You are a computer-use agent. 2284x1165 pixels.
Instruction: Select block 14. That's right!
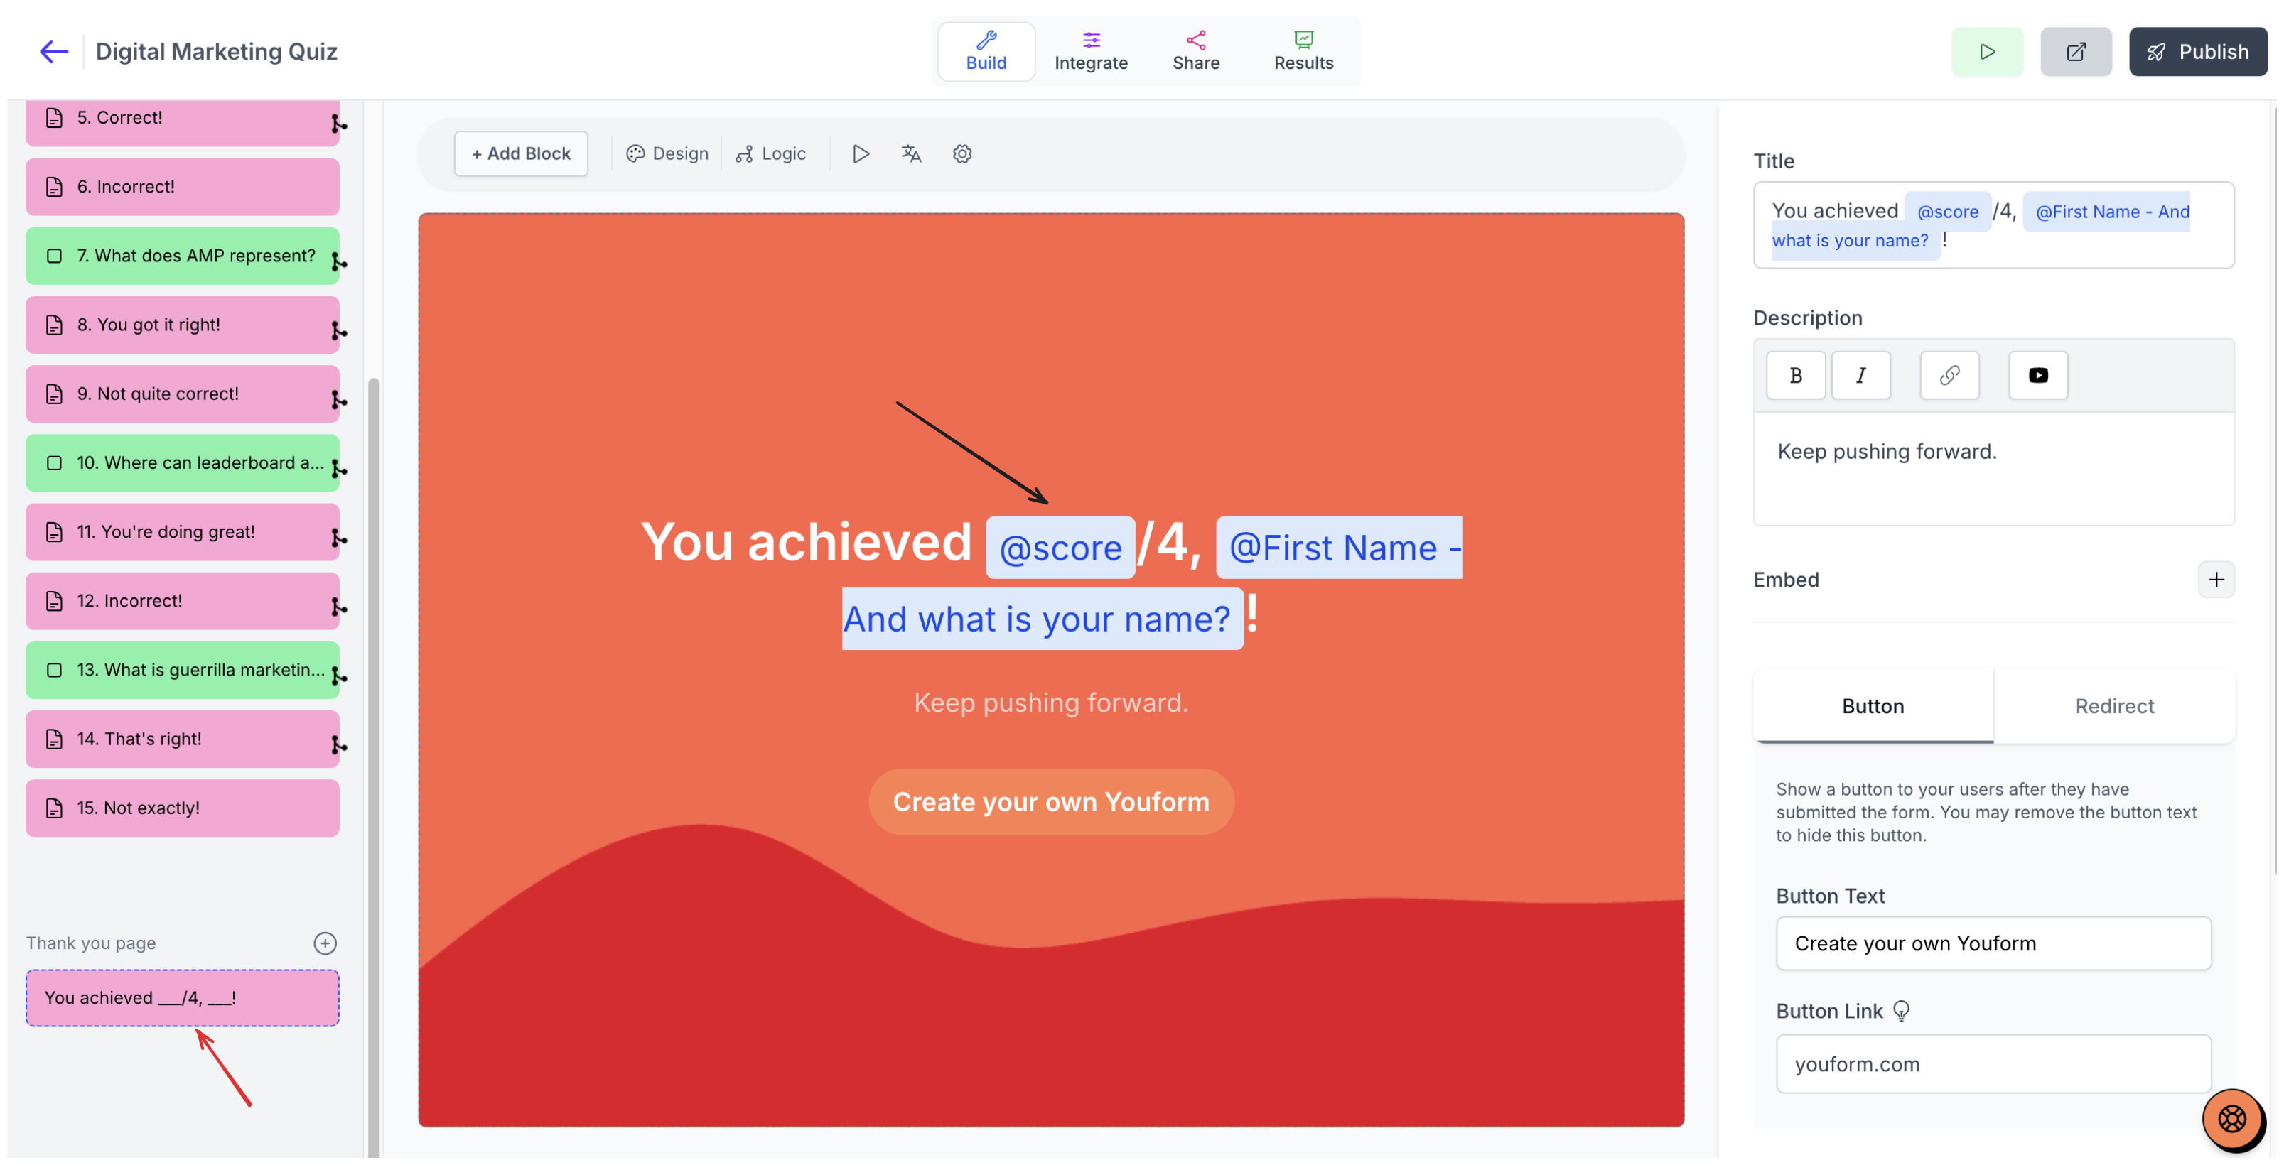point(182,739)
